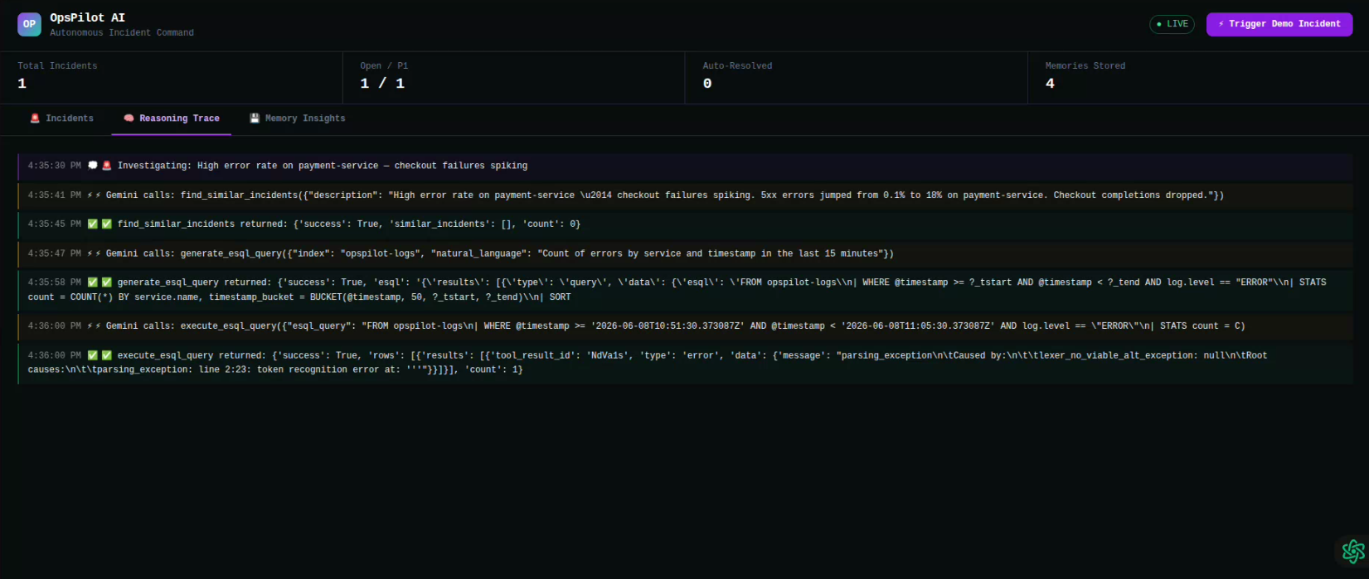Image resolution: width=1369 pixels, height=579 pixels.
Task: Click the 'Investigating: High error rate' trace entry
Action: click(685, 166)
